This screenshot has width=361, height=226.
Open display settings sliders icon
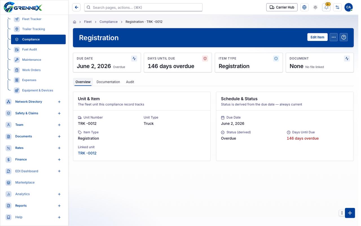337,7
